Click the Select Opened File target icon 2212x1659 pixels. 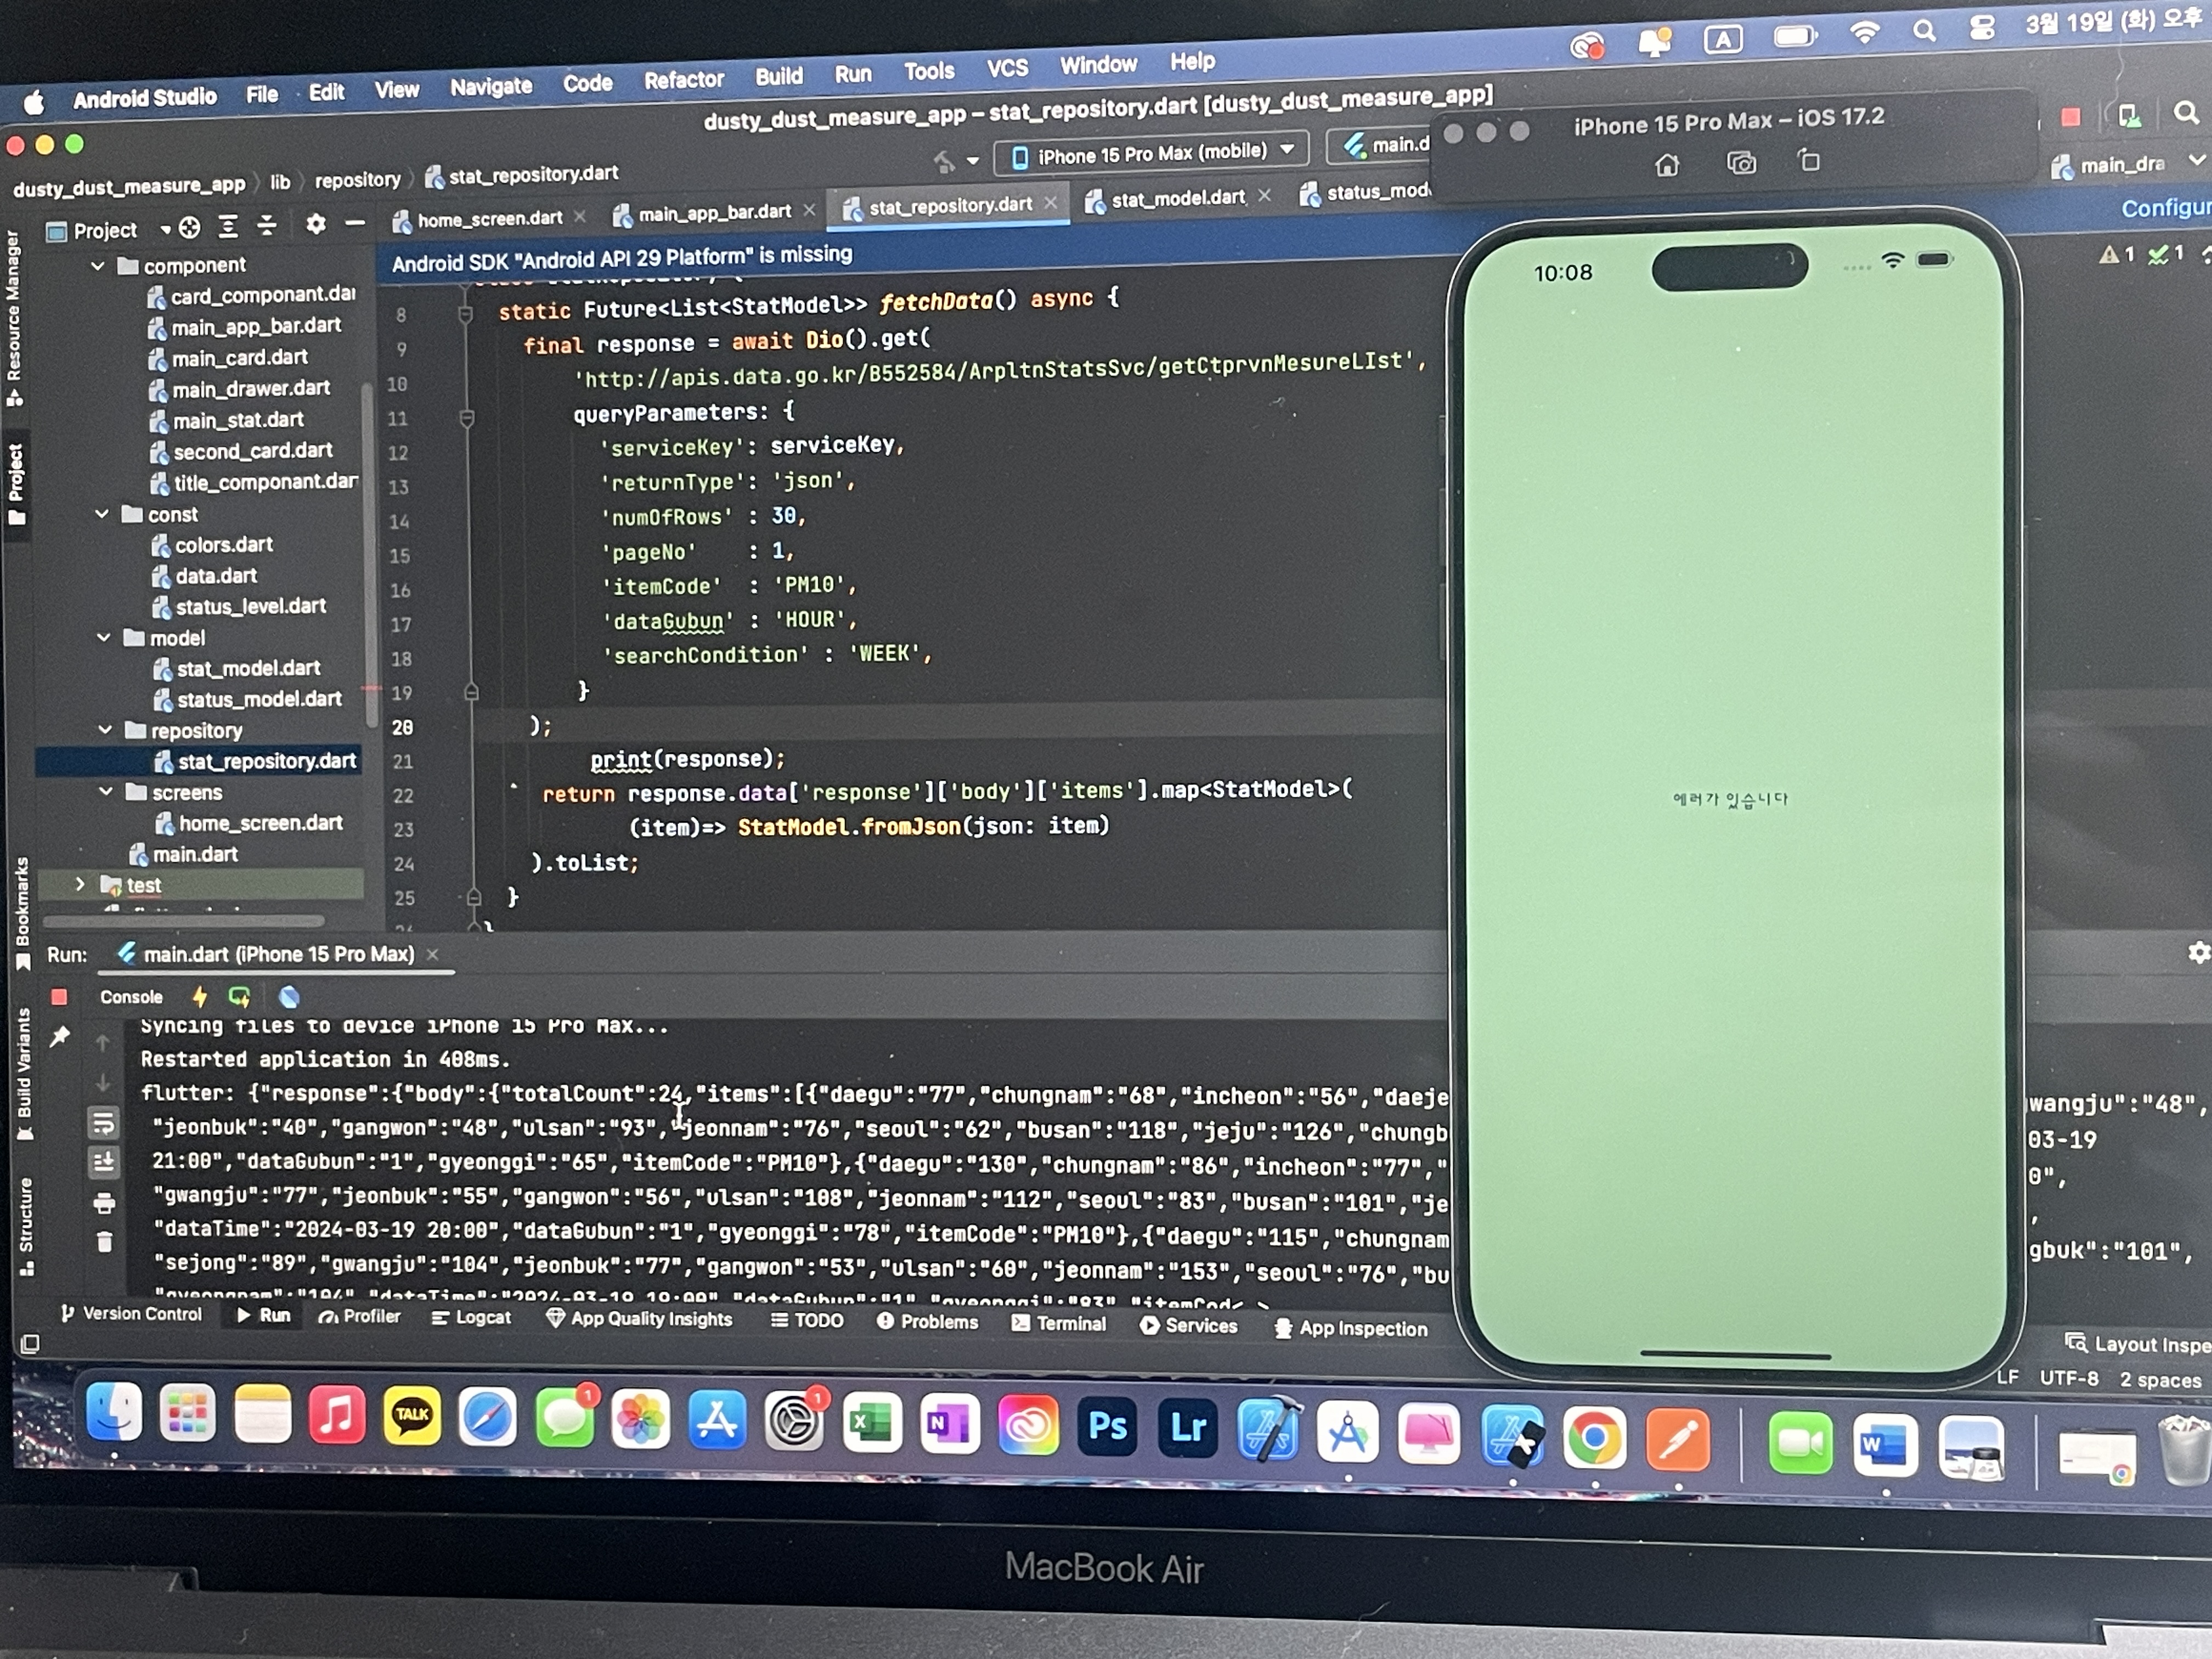point(189,228)
